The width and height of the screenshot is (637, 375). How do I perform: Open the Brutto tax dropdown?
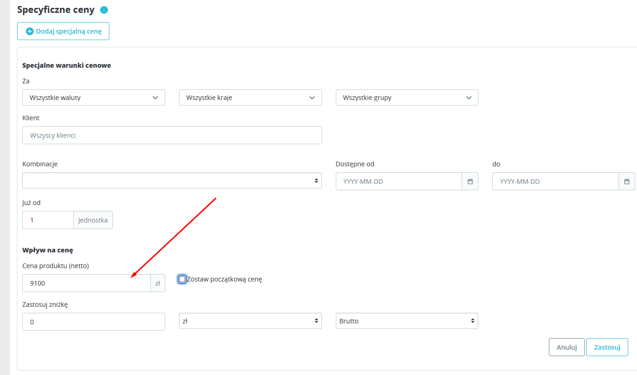(x=407, y=321)
